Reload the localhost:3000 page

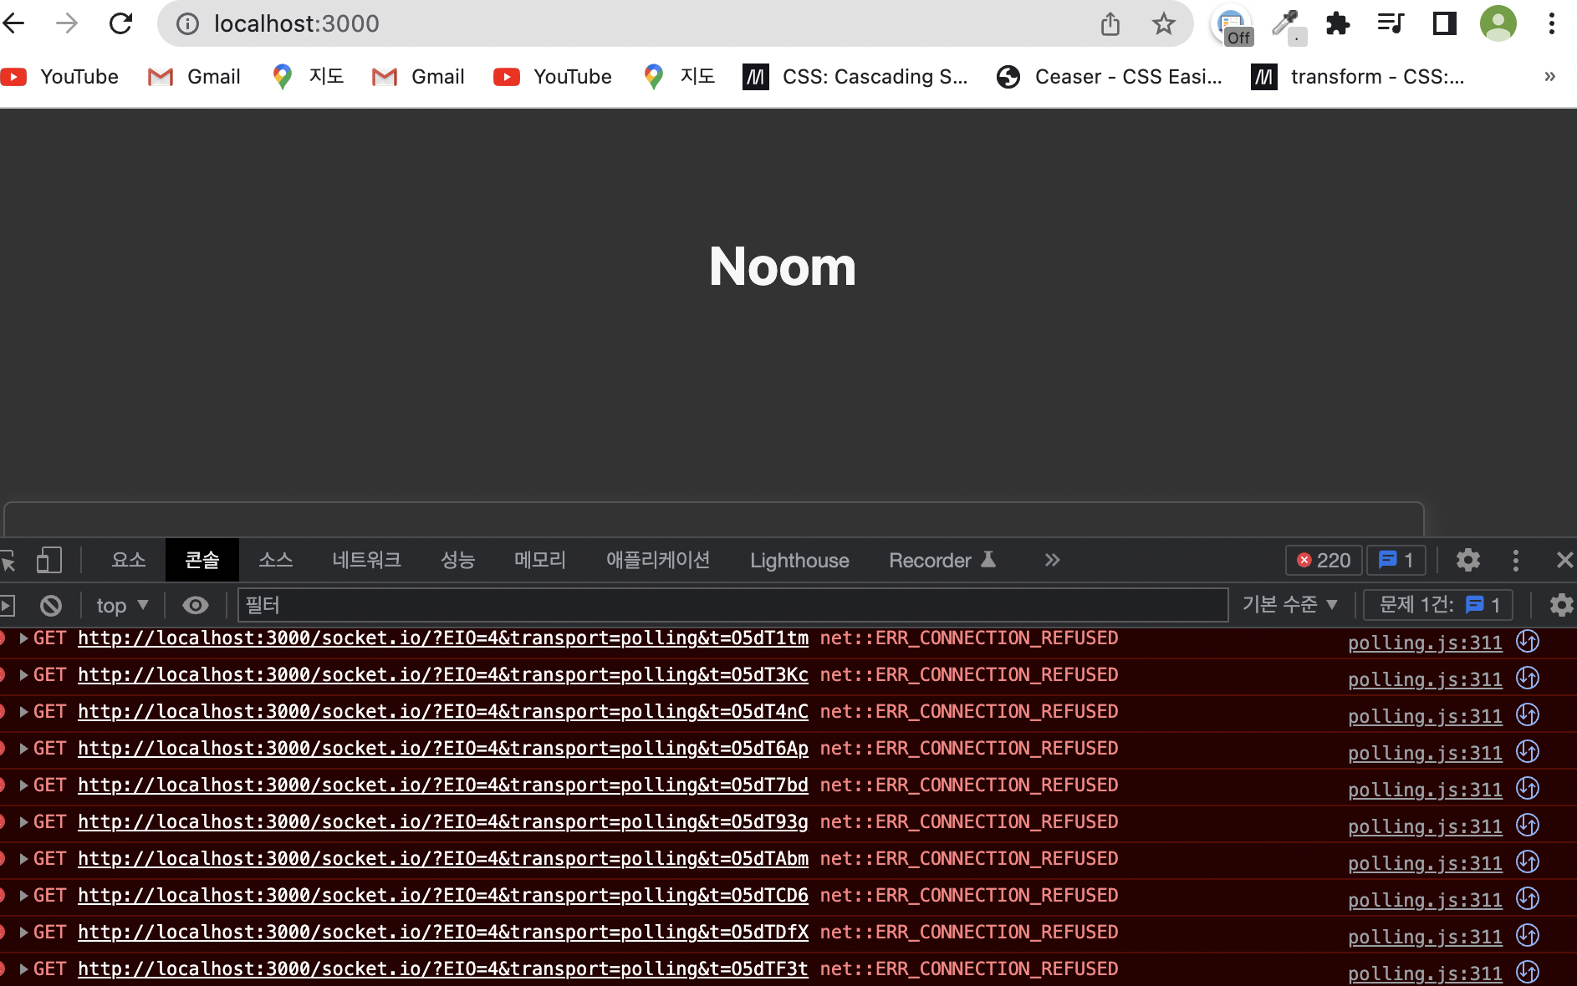pos(121,23)
